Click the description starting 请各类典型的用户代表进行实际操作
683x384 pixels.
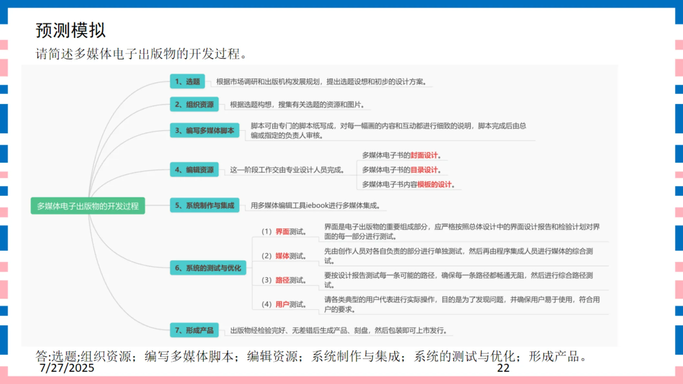click(x=462, y=304)
